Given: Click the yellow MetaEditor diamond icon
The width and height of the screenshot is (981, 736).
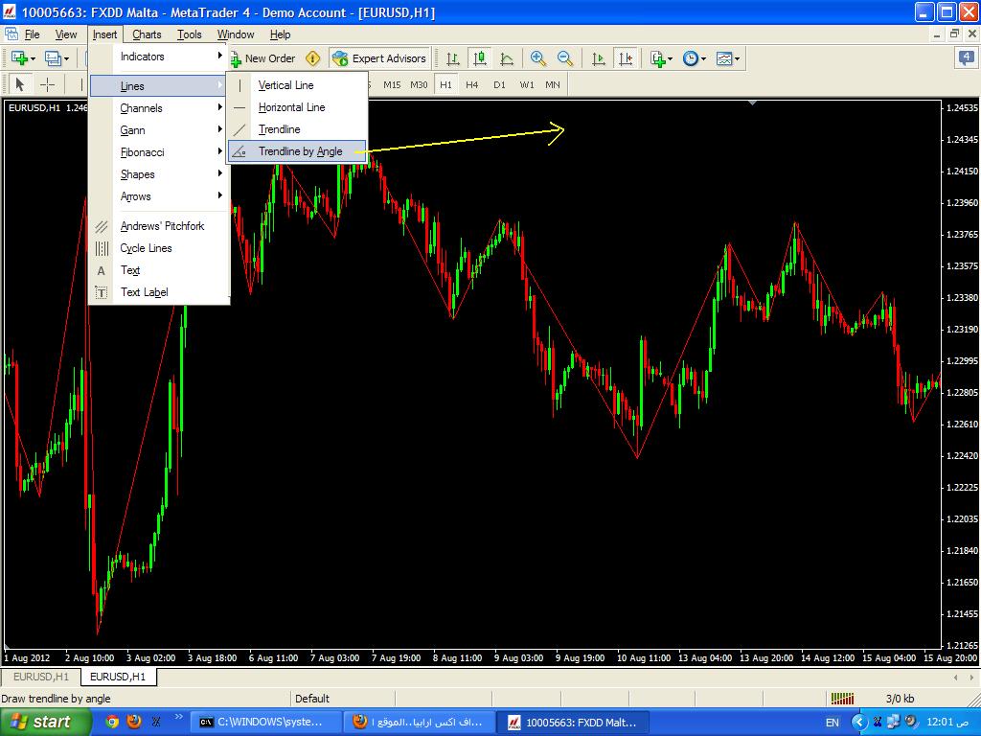Looking at the screenshot, I should point(313,58).
